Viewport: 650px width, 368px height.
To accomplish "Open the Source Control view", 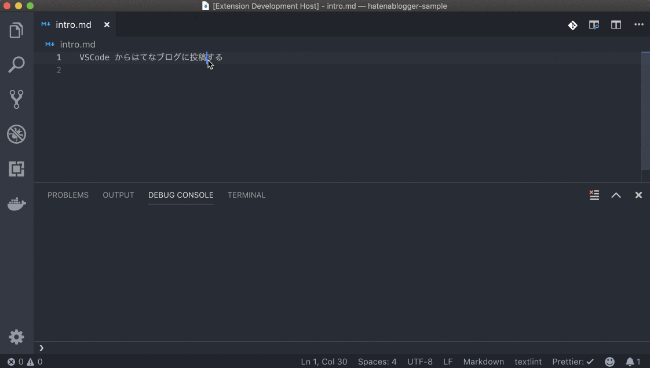I will tap(17, 99).
